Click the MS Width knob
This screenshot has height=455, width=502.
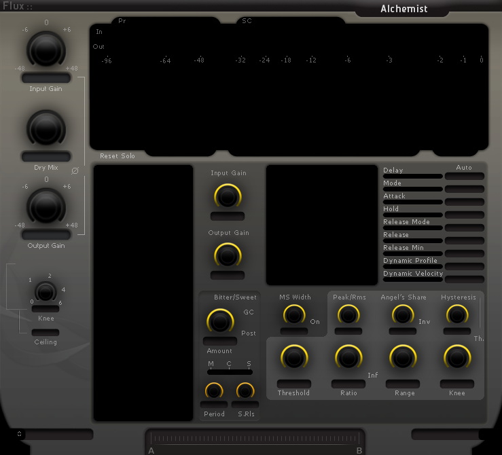[294, 315]
